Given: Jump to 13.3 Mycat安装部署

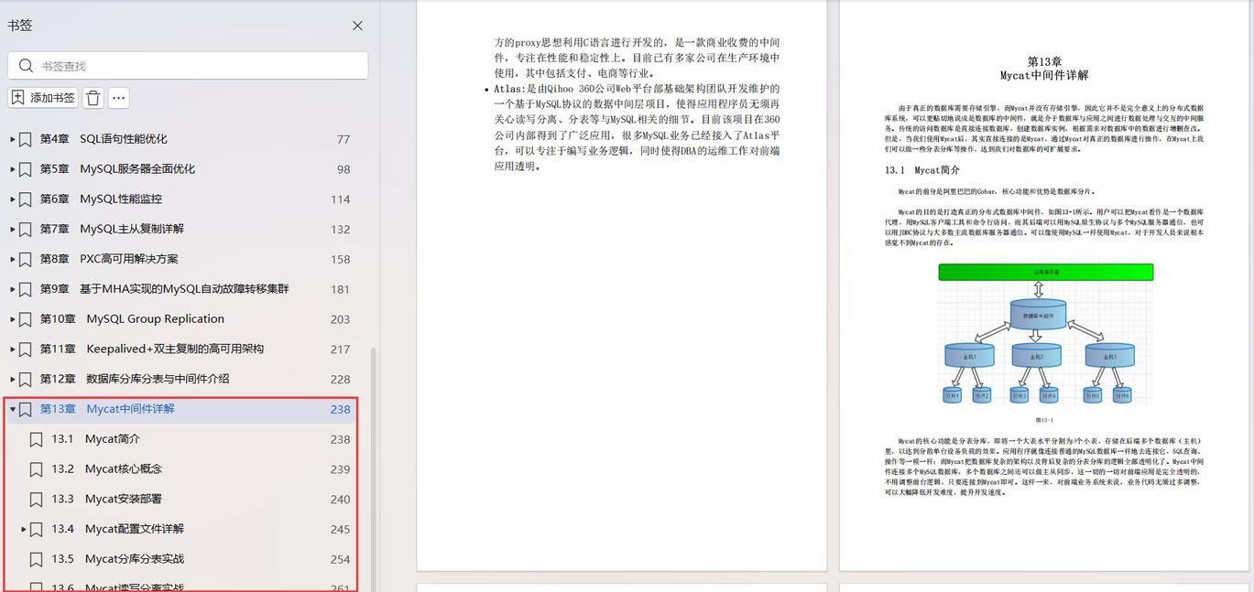Looking at the screenshot, I should (106, 500).
